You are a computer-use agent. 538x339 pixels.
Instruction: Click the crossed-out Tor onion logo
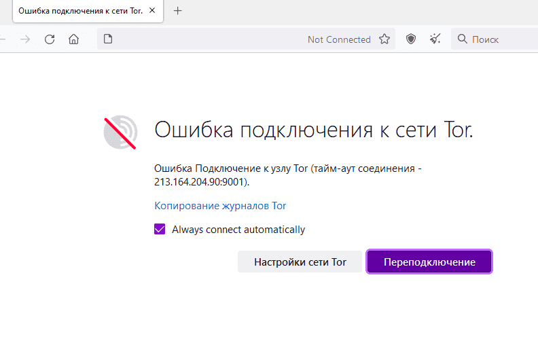tap(120, 132)
